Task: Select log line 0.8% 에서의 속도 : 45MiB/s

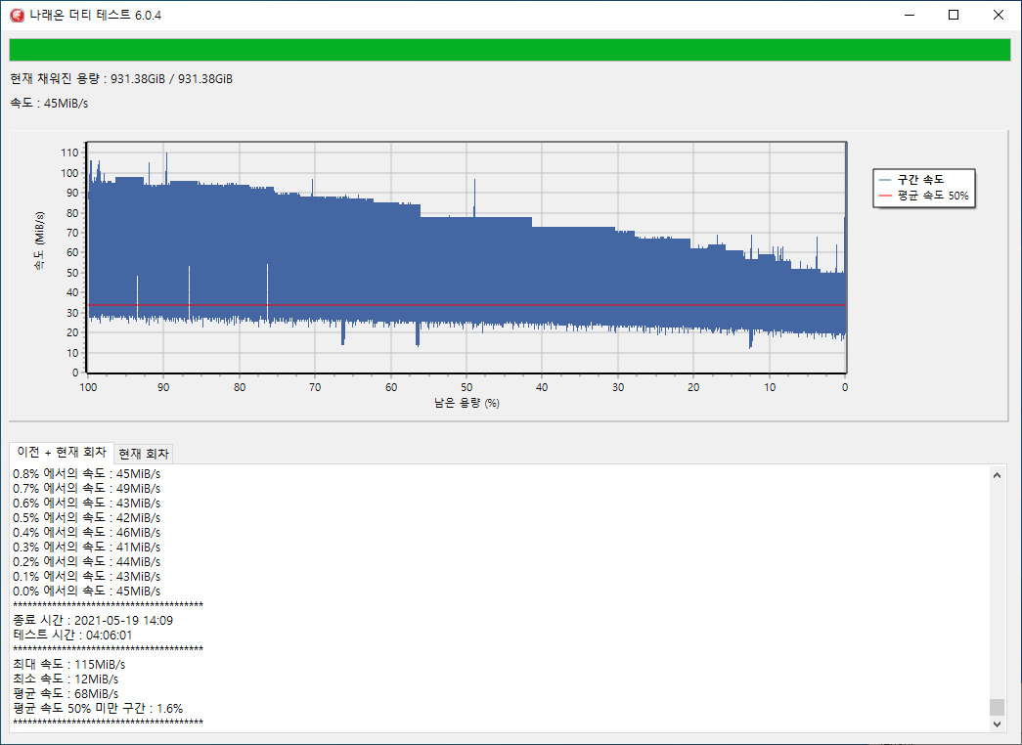Action: pos(87,474)
